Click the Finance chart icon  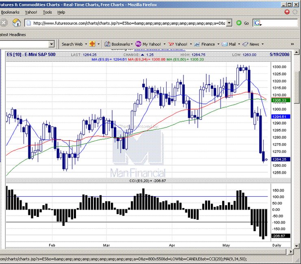click(x=197, y=44)
